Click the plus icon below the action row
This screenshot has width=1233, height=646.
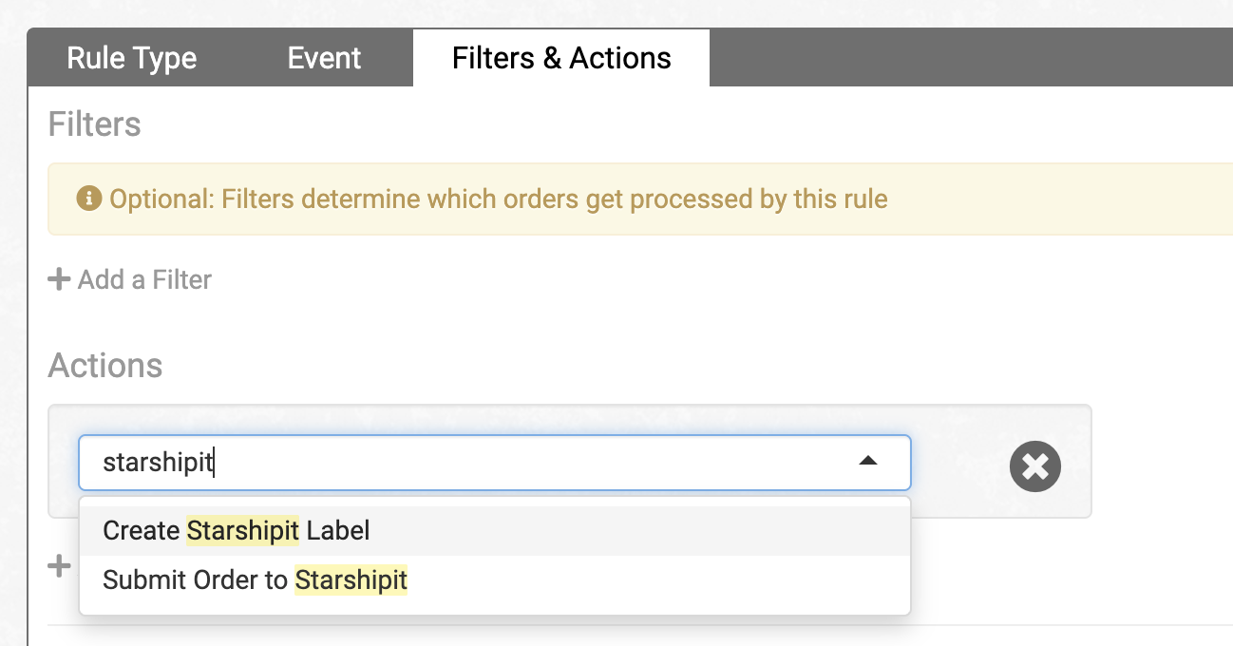pyautogui.click(x=60, y=565)
